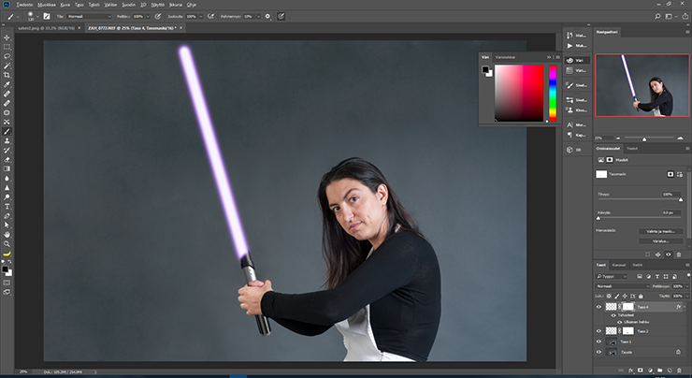This screenshot has height=378, width=692.
Task: Hide the Taso 2 layer
Action: [598, 331]
